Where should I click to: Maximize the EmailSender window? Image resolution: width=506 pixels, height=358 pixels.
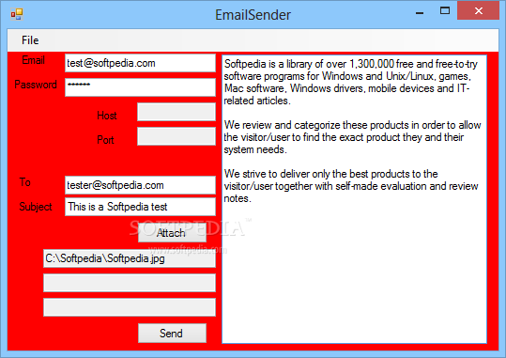pos(445,10)
